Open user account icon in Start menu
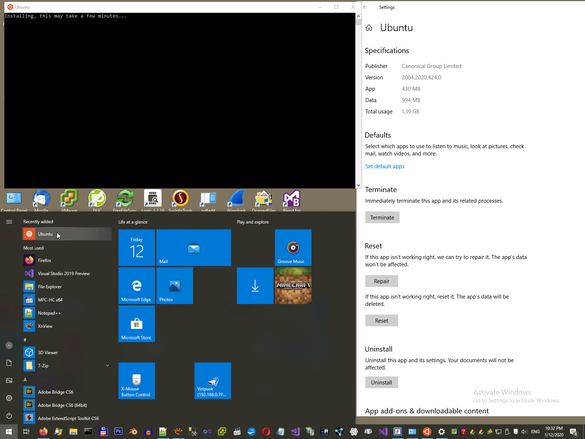This screenshot has width=585, height=439. tap(9, 345)
